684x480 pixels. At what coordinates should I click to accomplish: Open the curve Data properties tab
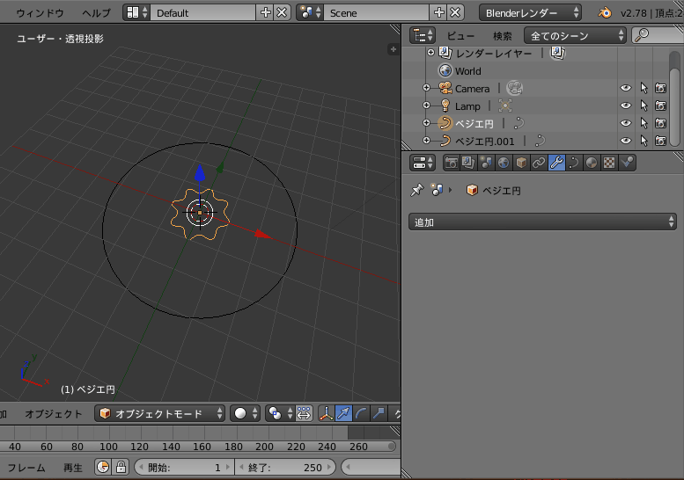pos(574,163)
